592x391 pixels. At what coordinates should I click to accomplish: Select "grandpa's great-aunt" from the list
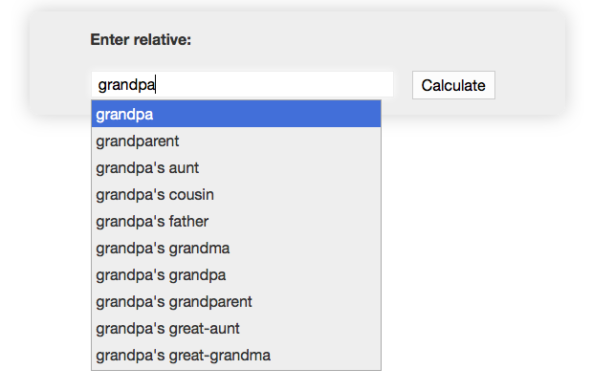(235, 329)
